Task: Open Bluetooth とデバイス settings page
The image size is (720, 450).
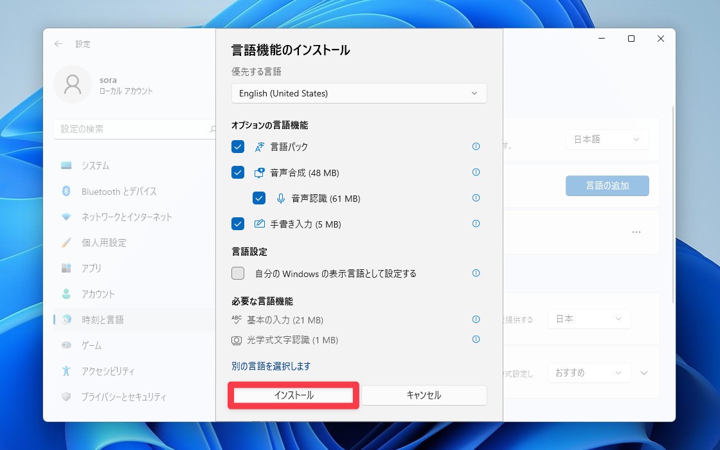Action: pos(134,191)
